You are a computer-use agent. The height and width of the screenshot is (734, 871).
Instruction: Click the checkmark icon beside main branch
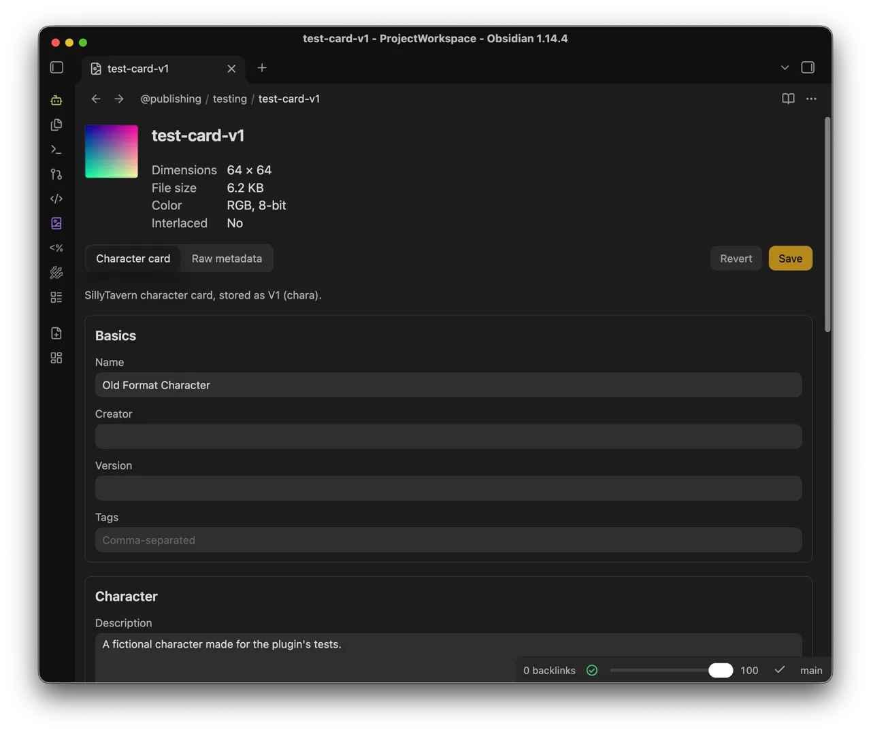pyautogui.click(x=780, y=670)
